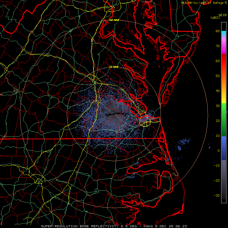Click the Super-Resolution Base Reflectivity caption text
The height and width of the screenshot is (228, 228).
coord(80,226)
